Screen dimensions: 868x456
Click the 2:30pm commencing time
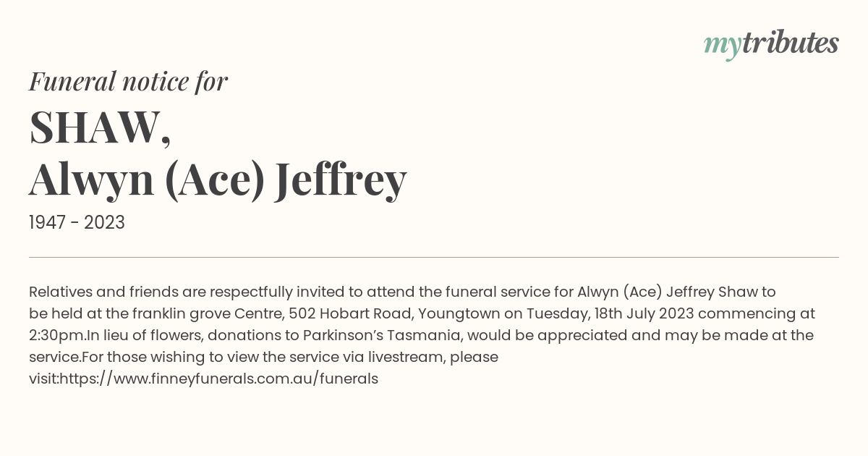click(57, 335)
